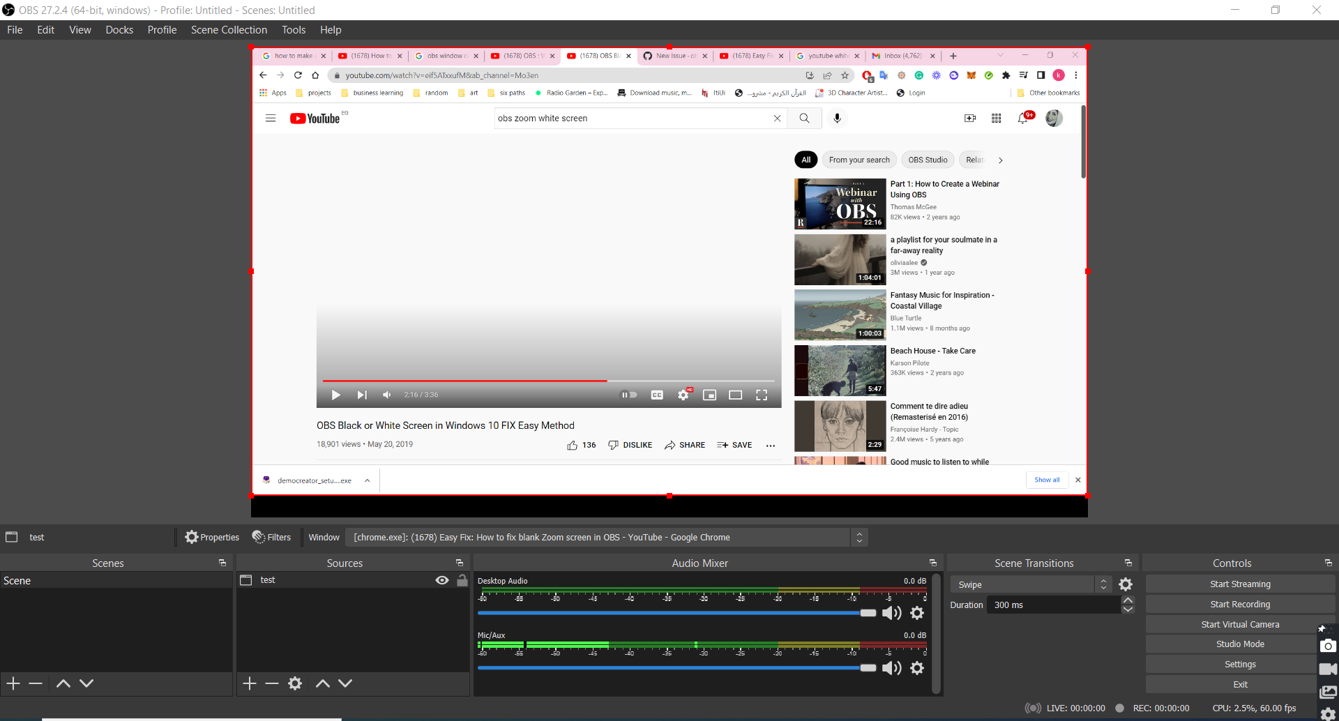This screenshot has width=1339, height=721.
Task: Remove the selected source with the minus icon
Action: click(272, 683)
